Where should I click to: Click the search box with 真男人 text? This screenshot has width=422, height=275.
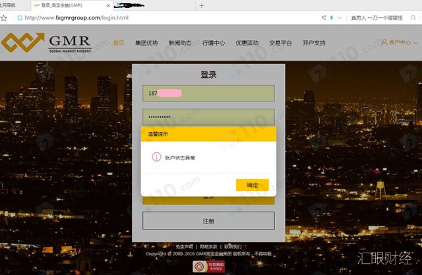pos(377,18)
